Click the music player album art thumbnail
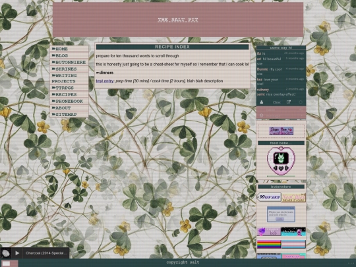This screenshot has width=356, height=267. pyautogui.click(x=6, y=253)
